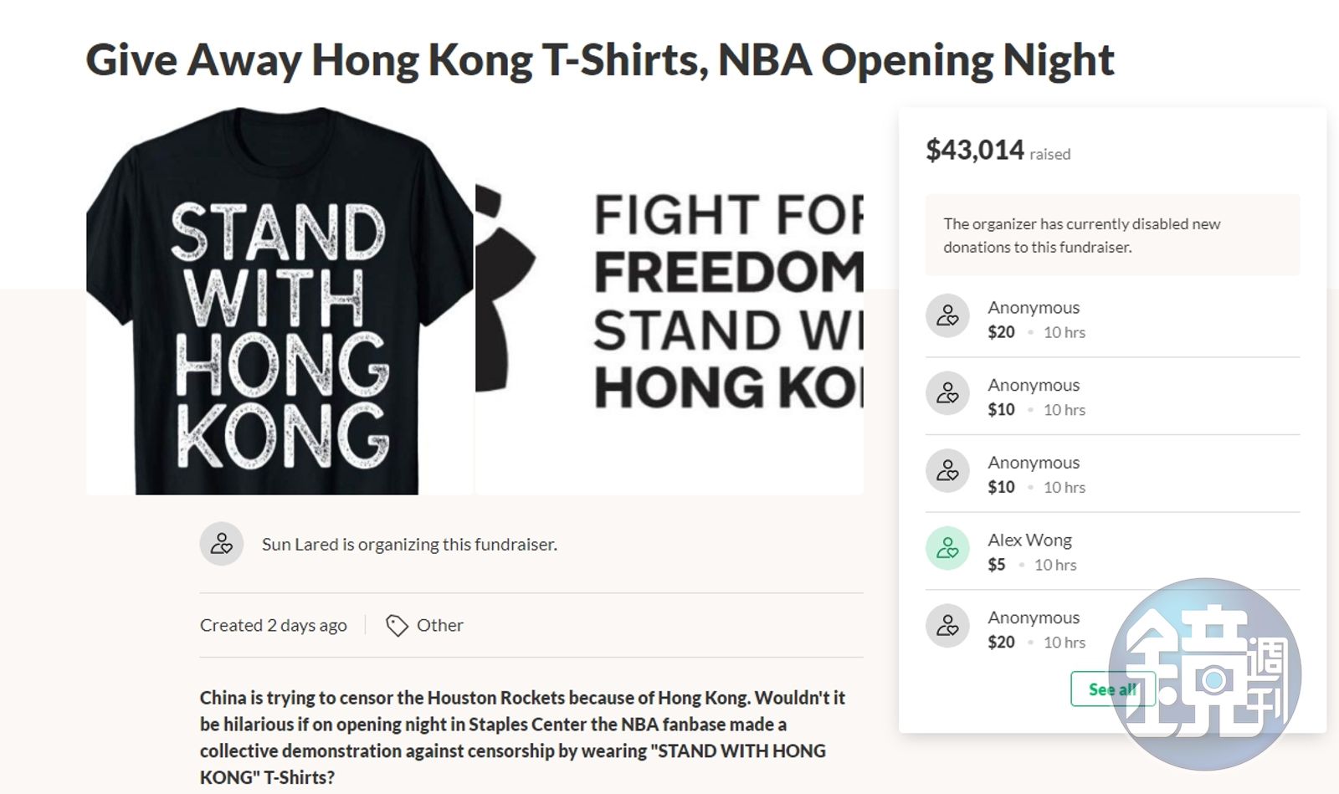The height and width of the screenshot is (794, 1339).
Task: Click Alex Wong's $5 donation amount
Action: [x=996, y=565]
